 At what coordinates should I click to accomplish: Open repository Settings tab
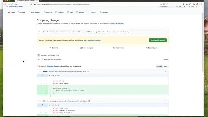point(104,12)
